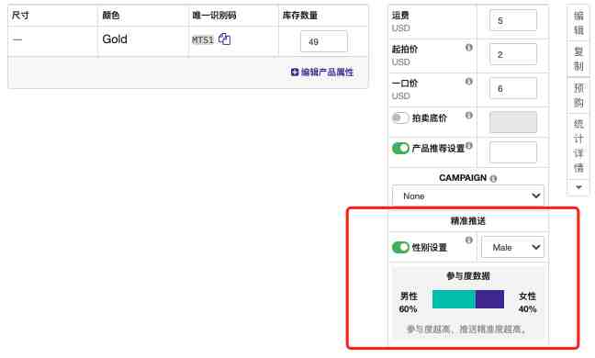This screenshot has height=358, width=595.
Task: Open the 统计详情 side menu item
Action: click(578, 146)
